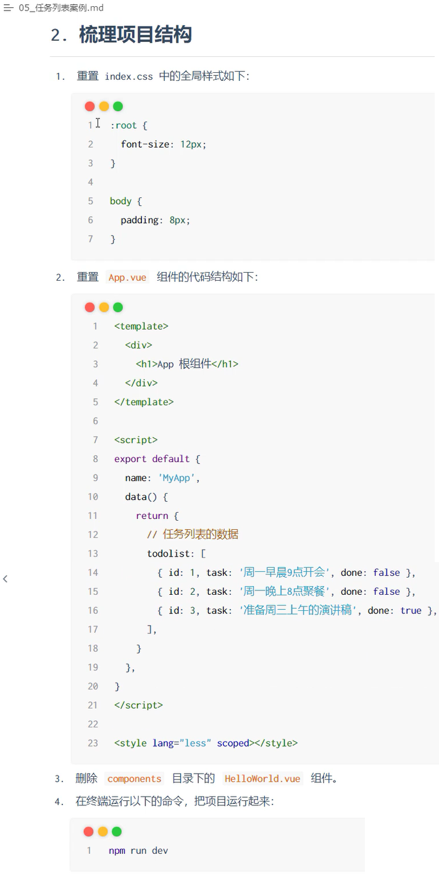Click the <style lang="less" scoped> line

tap(206, 743)
